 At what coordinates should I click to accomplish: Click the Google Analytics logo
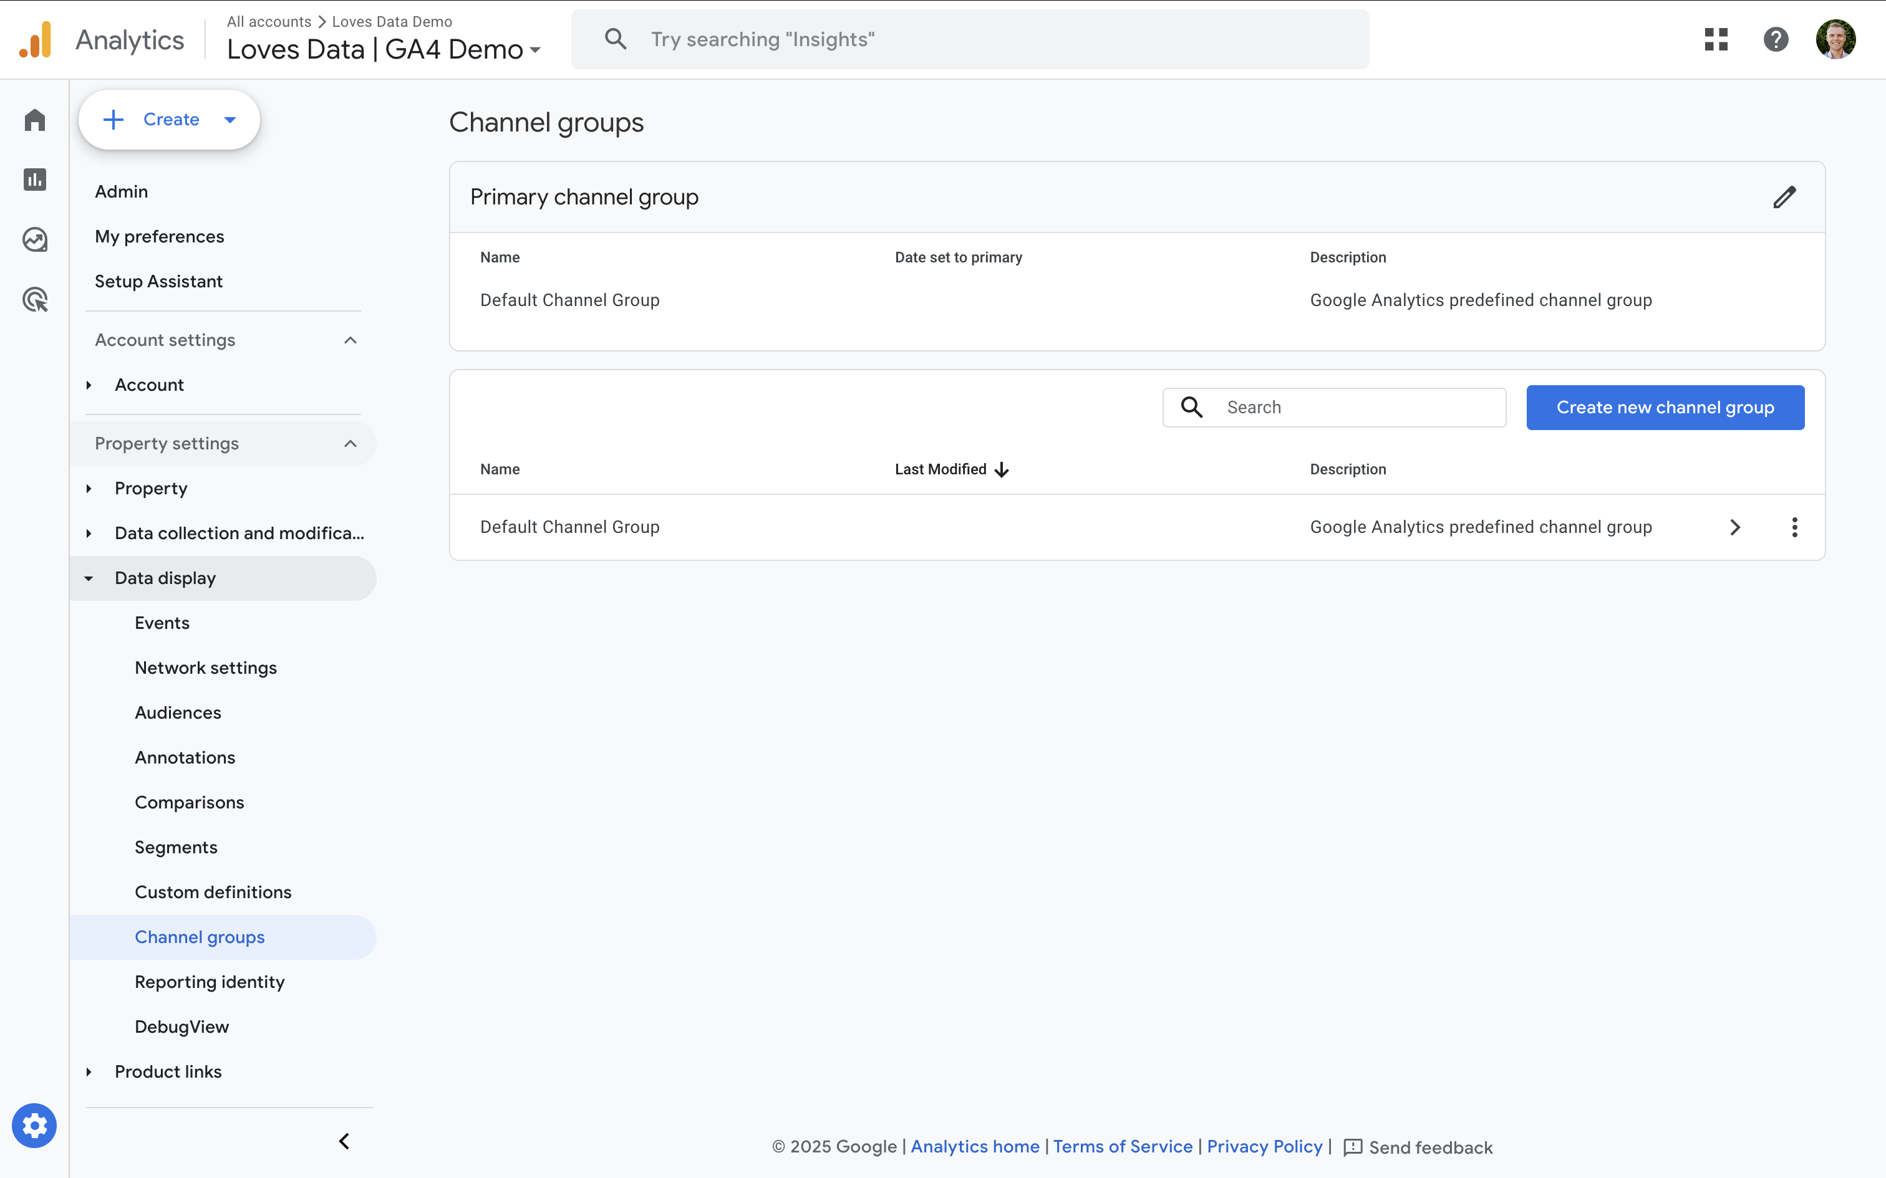(36, 40)
